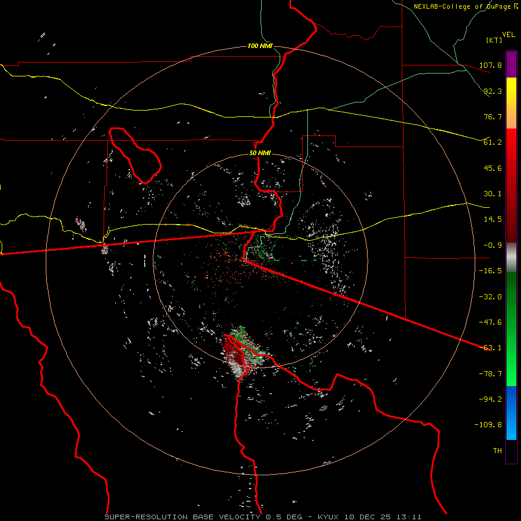Click the [KT] unit label
This screenshot has height=521, width=521.
[x=494, y=40]
